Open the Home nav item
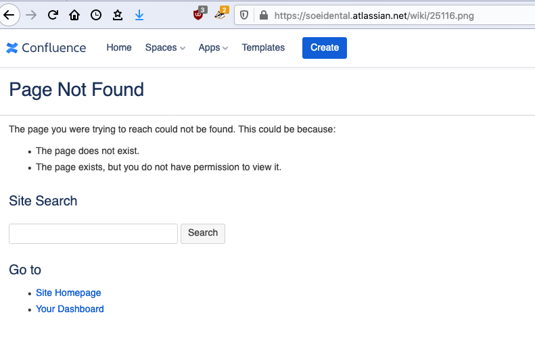 [119, 47]
